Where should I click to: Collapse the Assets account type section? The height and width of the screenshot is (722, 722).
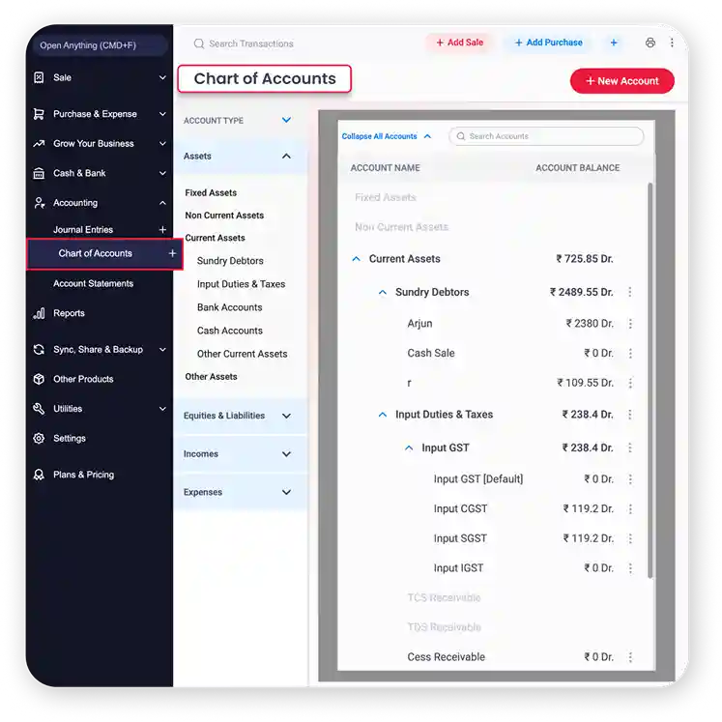point(286,157)
